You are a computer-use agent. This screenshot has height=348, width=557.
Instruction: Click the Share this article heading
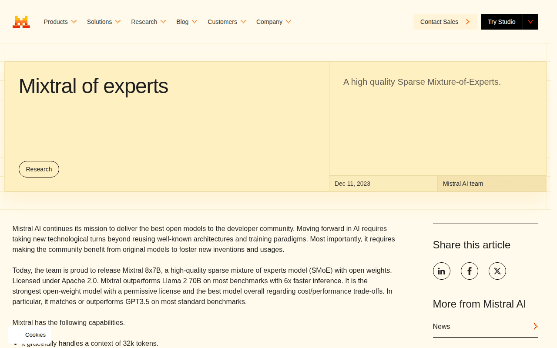472,245
